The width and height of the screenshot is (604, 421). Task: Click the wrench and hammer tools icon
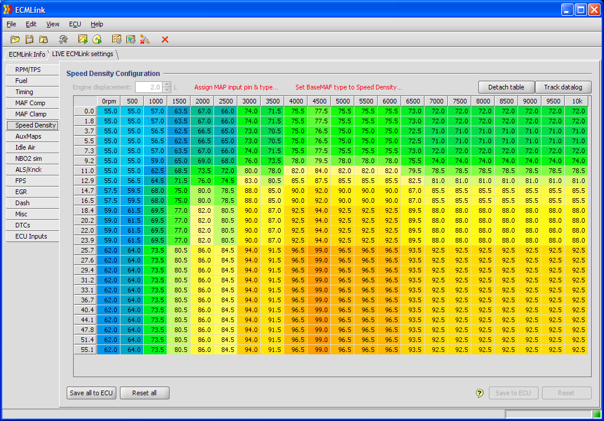pos(63,39)
